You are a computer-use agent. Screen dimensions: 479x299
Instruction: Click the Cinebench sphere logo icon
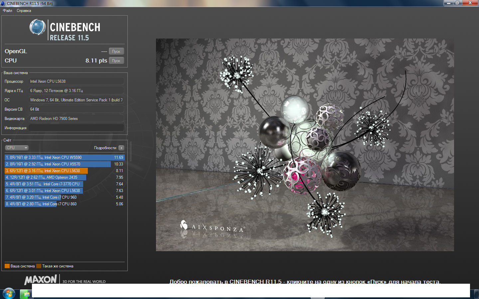38,27
